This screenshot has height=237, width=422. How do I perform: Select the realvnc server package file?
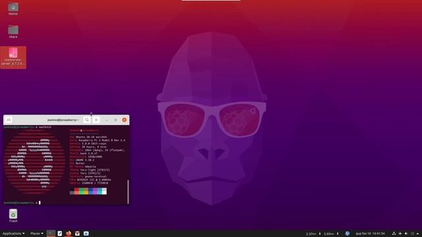coord(13,57)
